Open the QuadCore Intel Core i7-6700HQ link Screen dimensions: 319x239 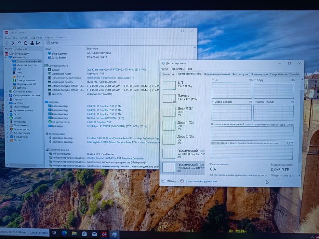pyautogui.click(x=116, y=70)
